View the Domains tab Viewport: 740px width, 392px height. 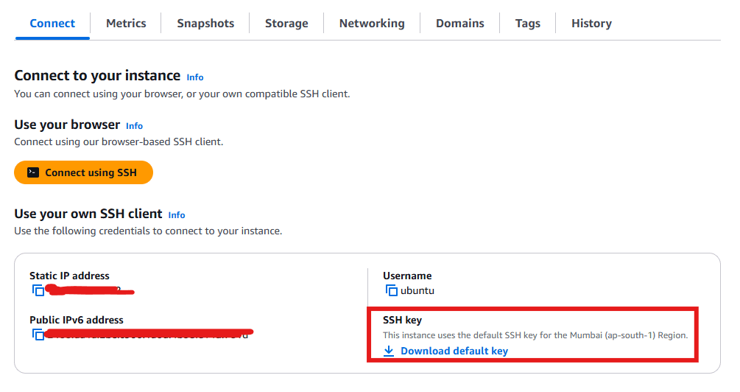tap(460, 24)
